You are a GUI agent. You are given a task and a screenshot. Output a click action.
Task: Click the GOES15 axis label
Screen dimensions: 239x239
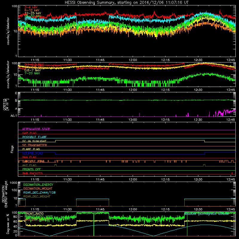point(6,104)
